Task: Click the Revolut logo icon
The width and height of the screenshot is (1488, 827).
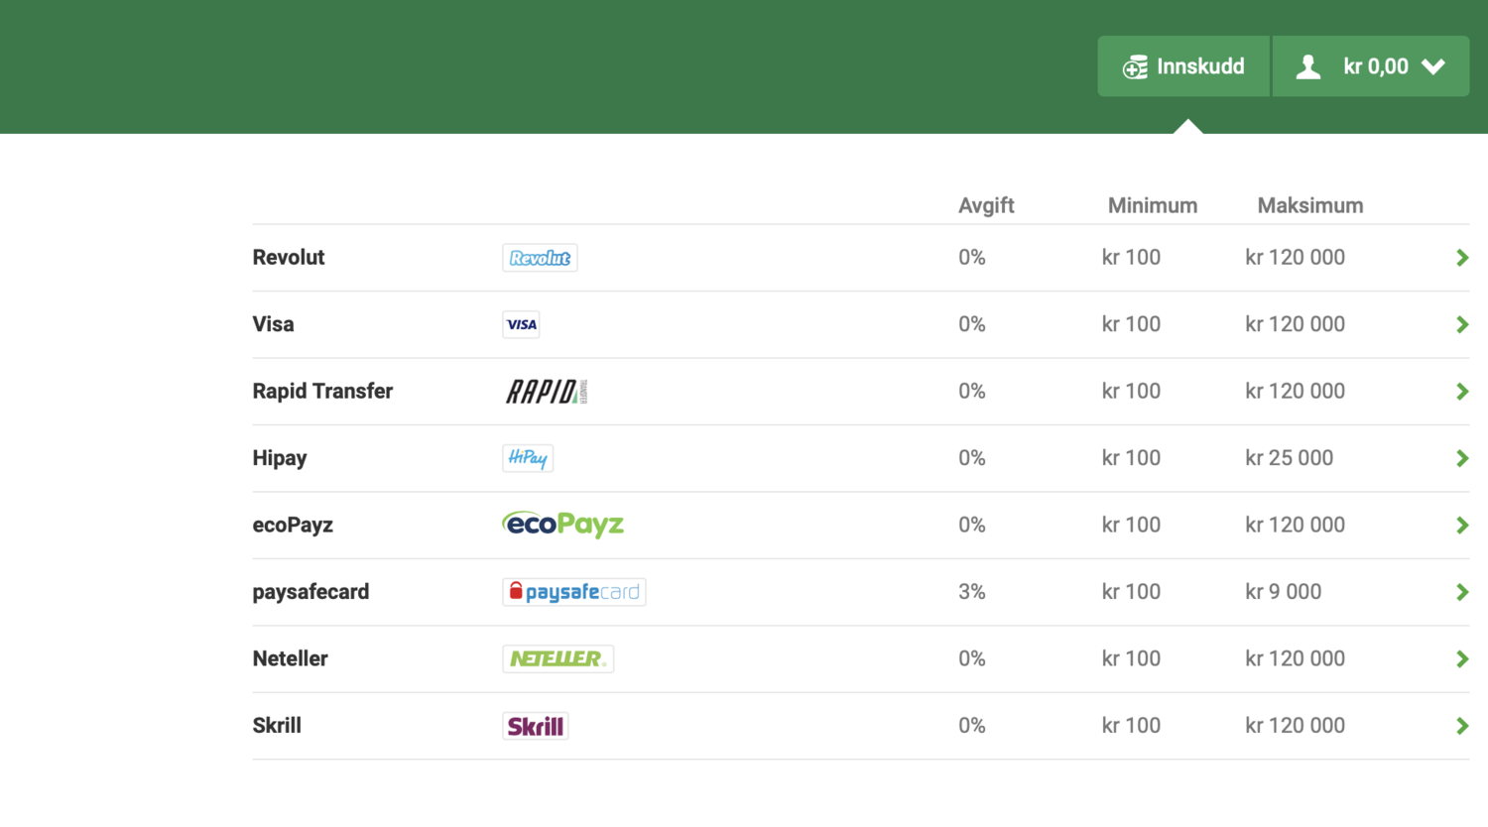Action: pos(540,258)
